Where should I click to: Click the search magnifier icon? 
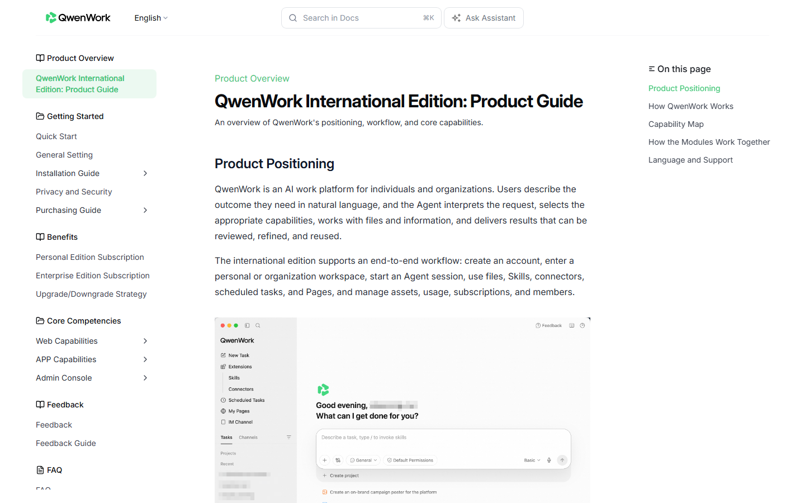[x=293, y=18]
